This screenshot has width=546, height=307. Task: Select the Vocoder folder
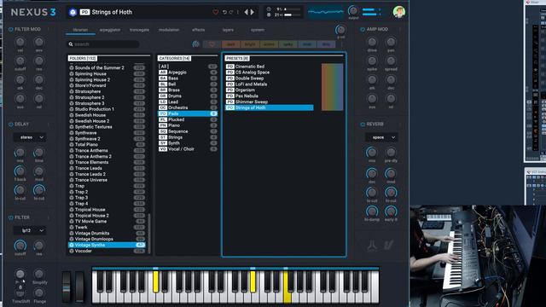click(107, 251)
